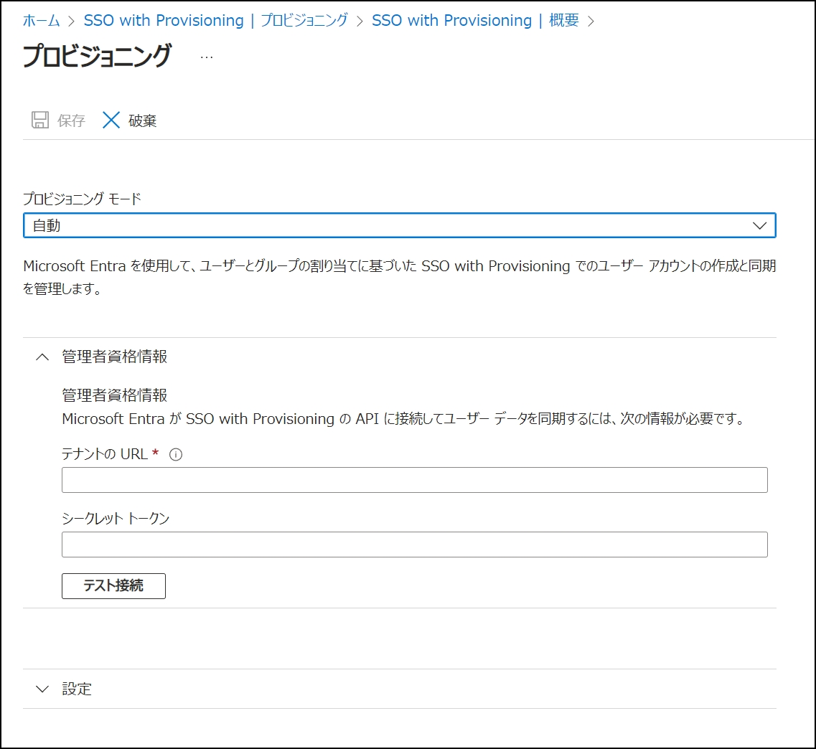Screen dimensions: 816x749
Task: Open the ellipsis more options menu
Action: [207, 57]
